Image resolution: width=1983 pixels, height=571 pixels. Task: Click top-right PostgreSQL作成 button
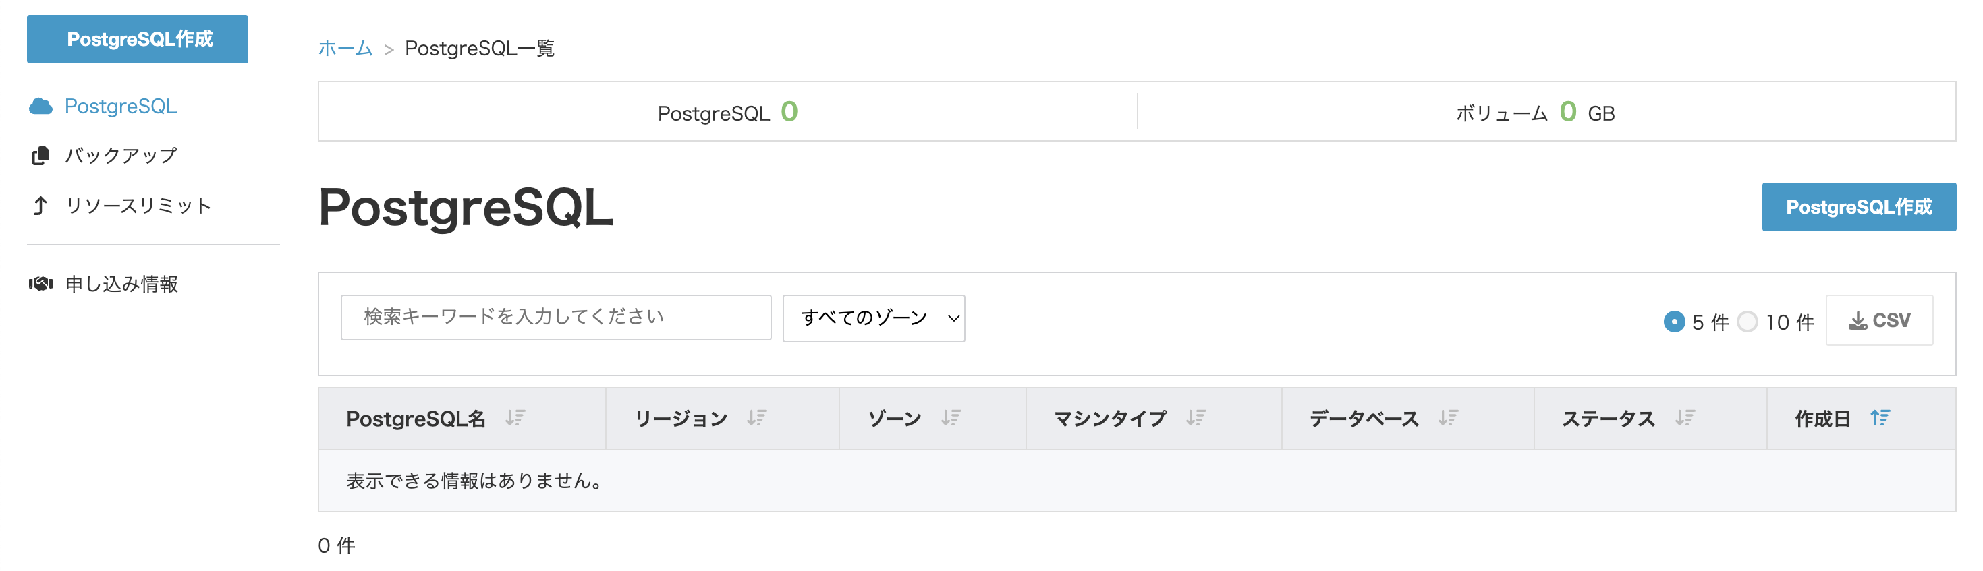tap(1858, 207)
